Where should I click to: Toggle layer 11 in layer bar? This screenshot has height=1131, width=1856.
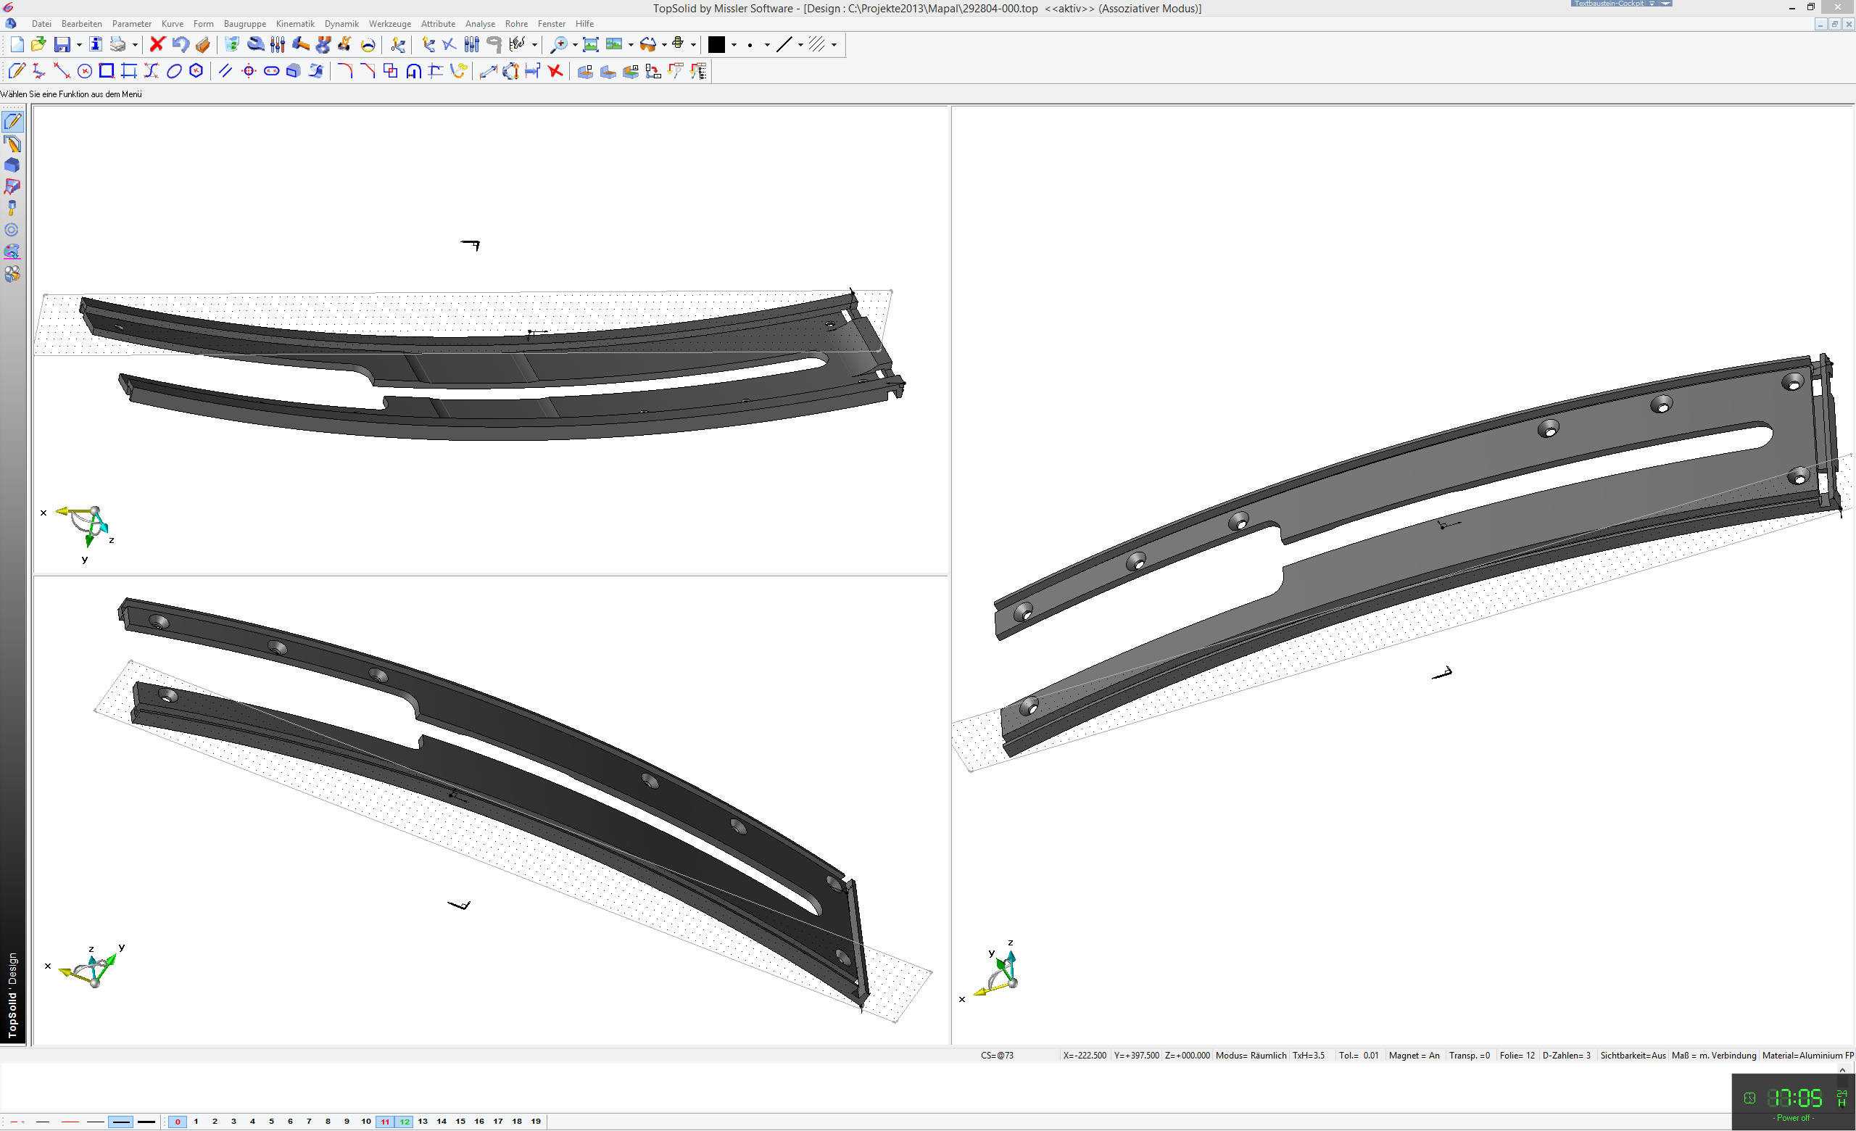[385, 1121]
